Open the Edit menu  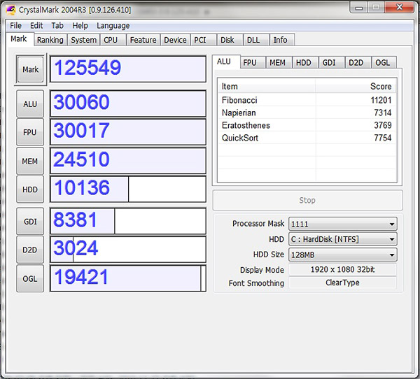(36, 26)
